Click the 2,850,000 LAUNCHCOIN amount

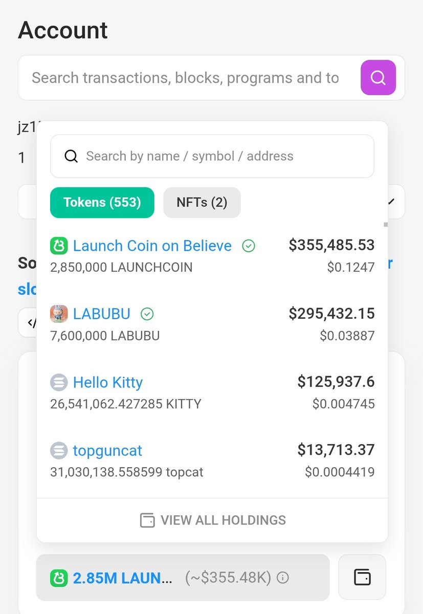[121, 267]
